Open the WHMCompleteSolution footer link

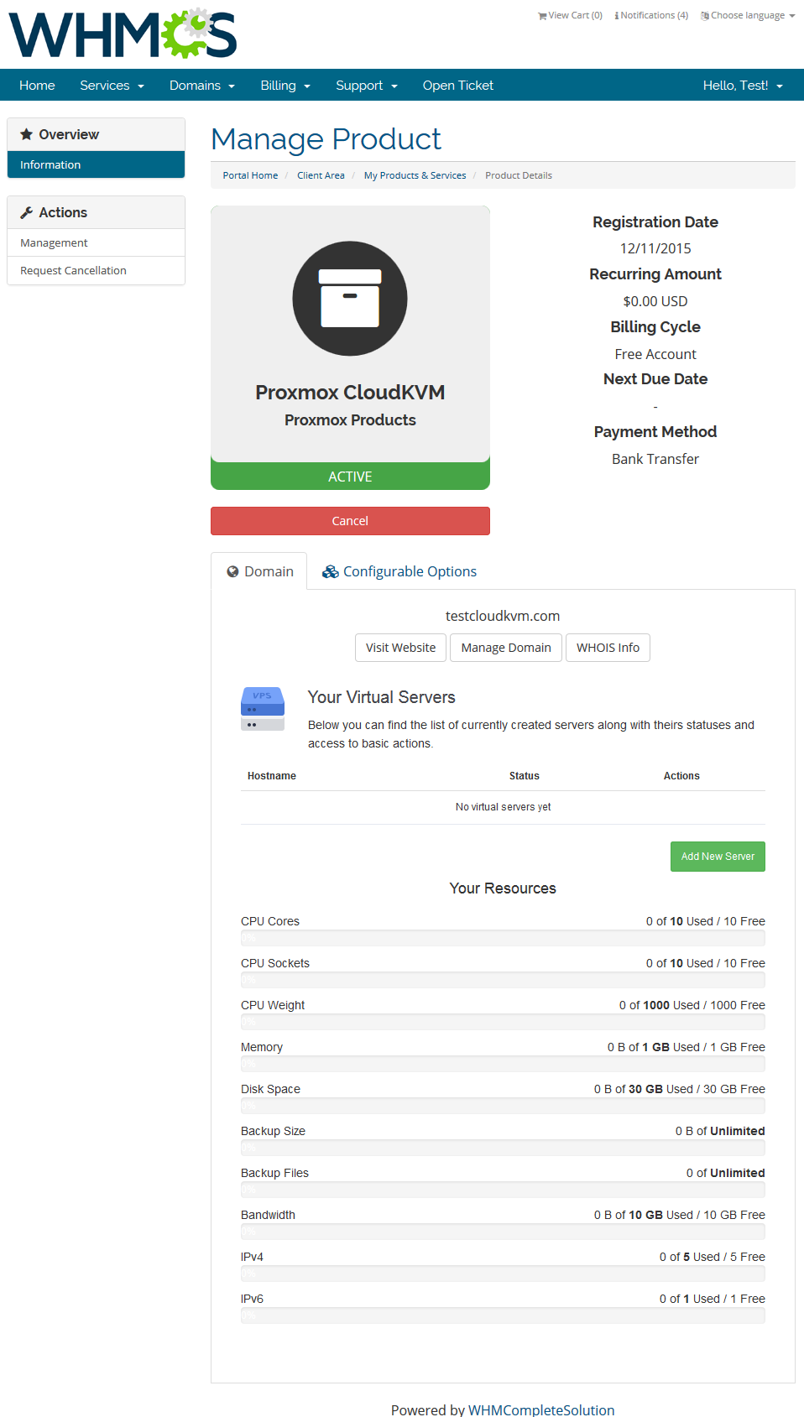[541, 1409]
